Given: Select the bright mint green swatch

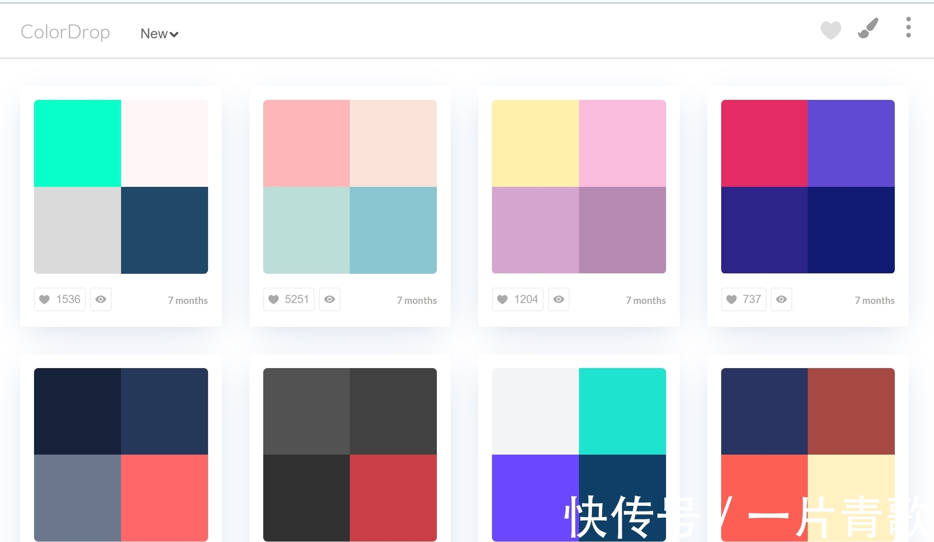Looking at the screenshot, I should pos(78,143).
